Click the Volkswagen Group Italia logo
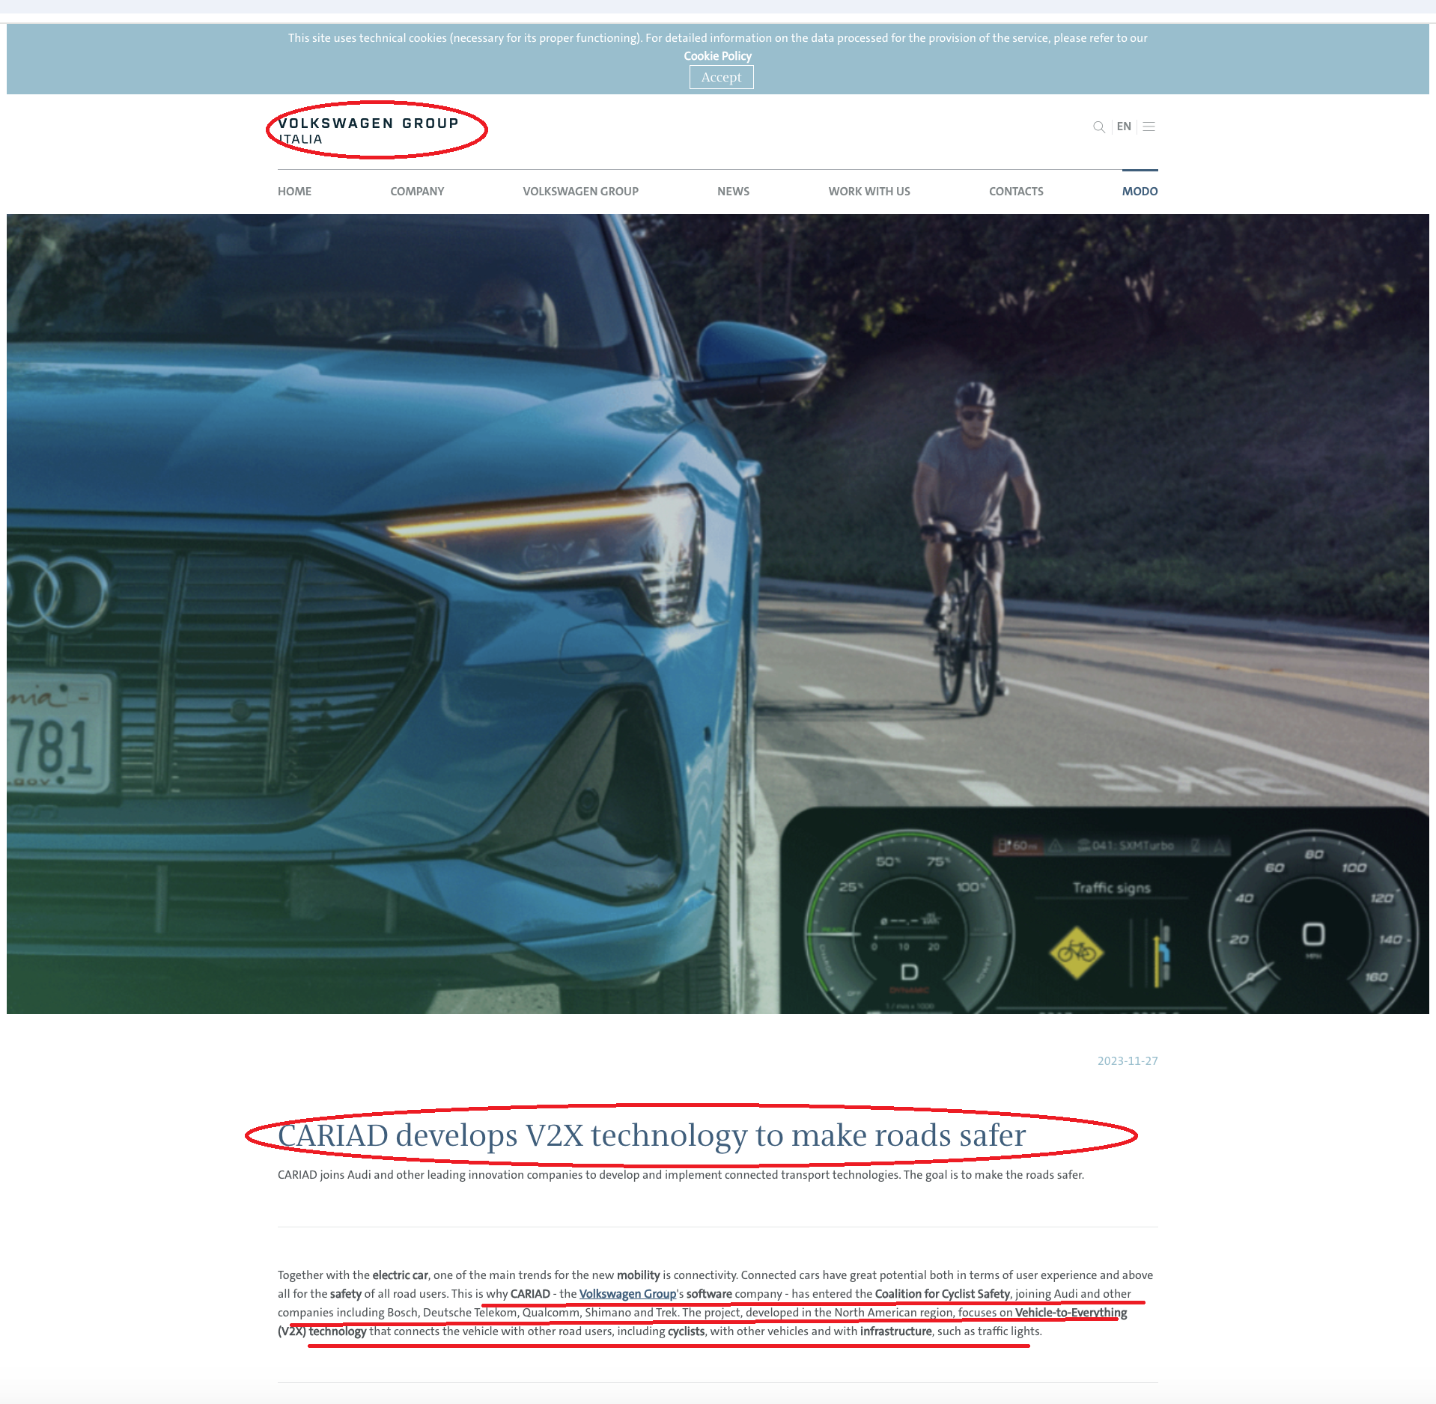 pos(368,130)
